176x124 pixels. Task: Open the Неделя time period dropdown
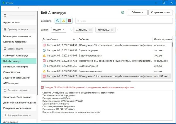[59, 30]
